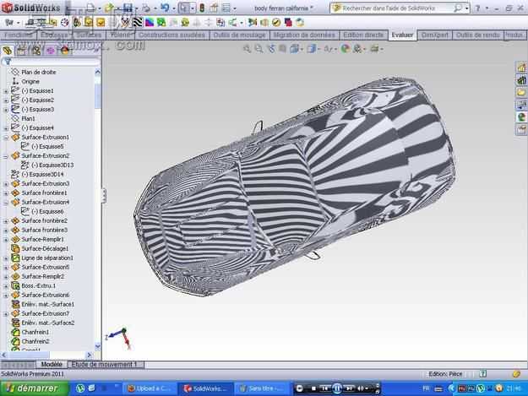Switch to the SolidWorks taskbar button
528x396 pixels.
pyautogui.click(x=205, y=388)
